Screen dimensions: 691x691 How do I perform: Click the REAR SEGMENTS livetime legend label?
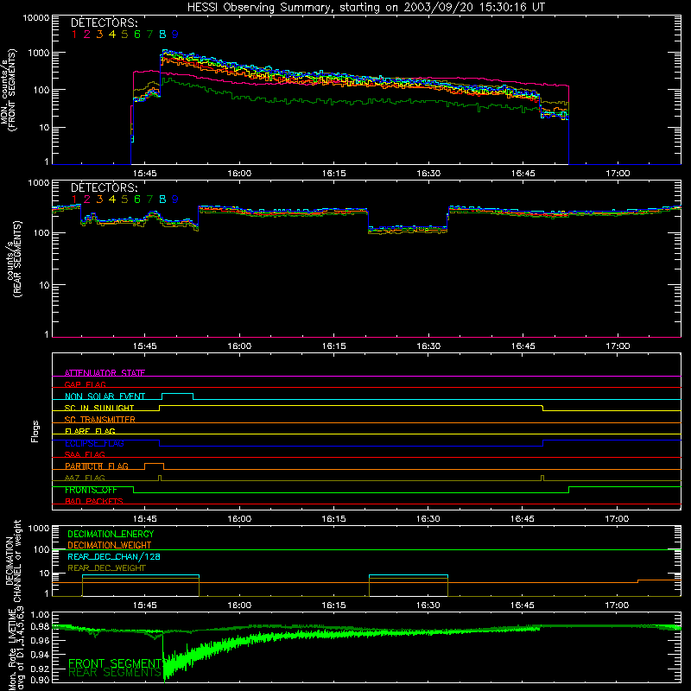pos(115,673)
